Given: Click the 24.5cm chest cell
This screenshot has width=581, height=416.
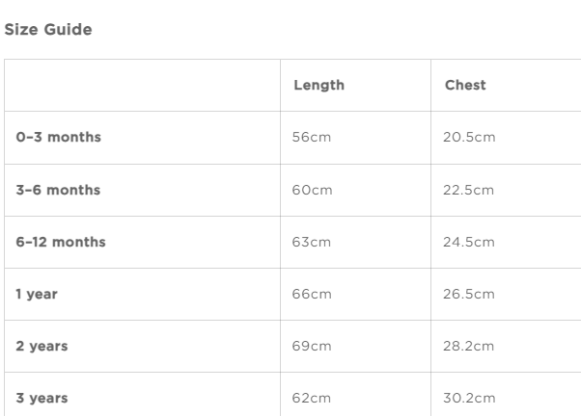Looking at the screenshot, I should coord(469,242).
